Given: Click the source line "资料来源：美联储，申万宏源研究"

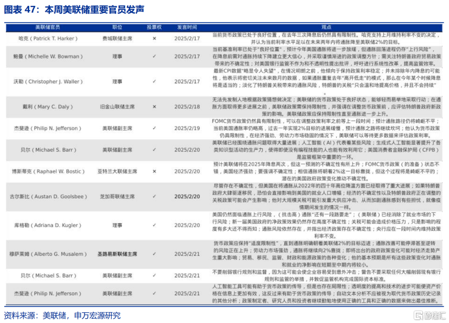Looking at the screenshot, I should pos(62,316).
